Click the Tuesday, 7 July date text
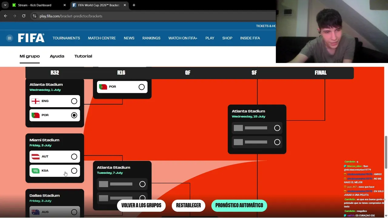The width and height of the screenshot is (388, 218). [x=110, y=173]
